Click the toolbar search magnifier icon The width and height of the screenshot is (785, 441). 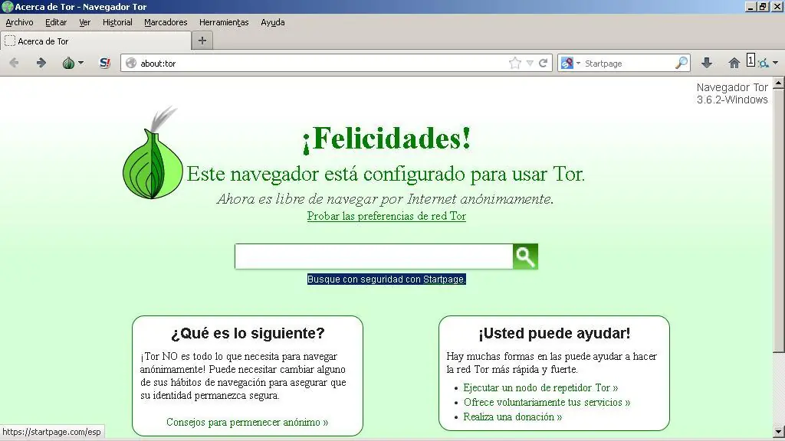click(682, 63)
